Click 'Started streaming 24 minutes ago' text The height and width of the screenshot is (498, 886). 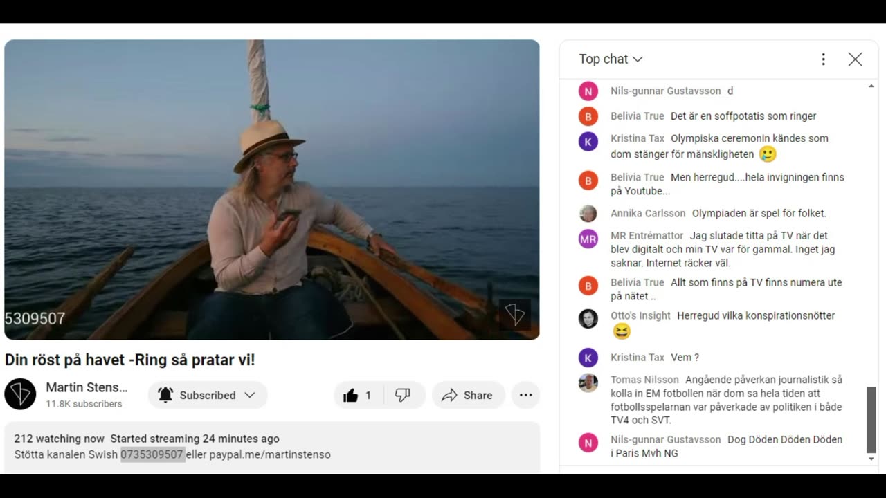pos(195,439)
